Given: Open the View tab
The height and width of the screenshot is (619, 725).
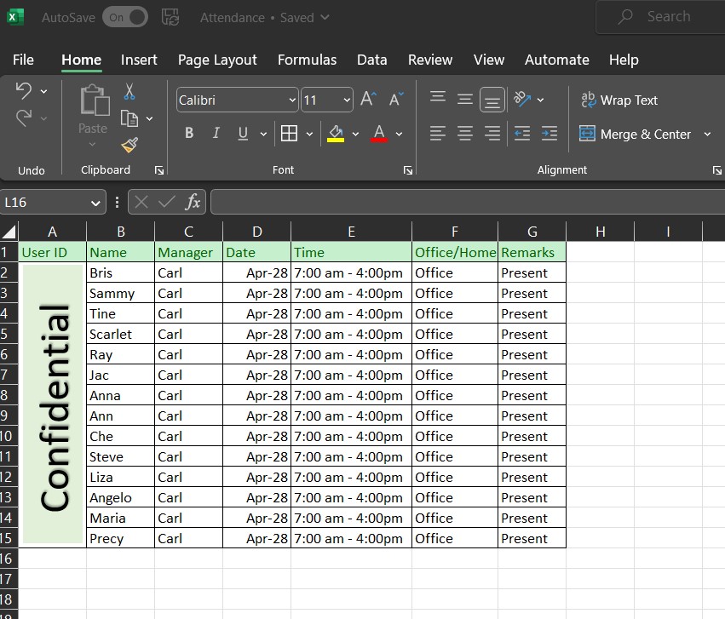Looking at the screenshot, I should 489,60.
